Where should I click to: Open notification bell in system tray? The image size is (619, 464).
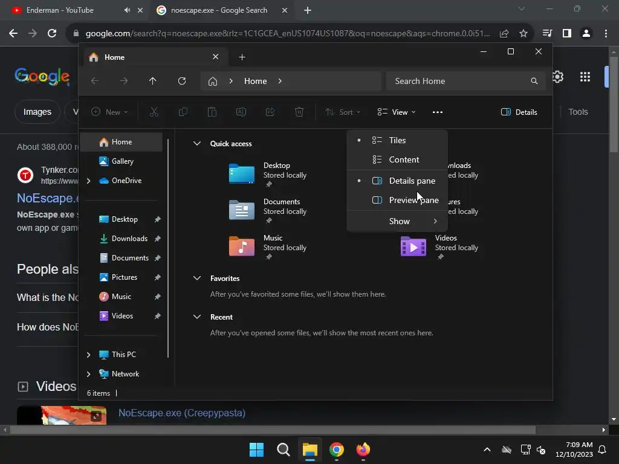coord(602,449)
